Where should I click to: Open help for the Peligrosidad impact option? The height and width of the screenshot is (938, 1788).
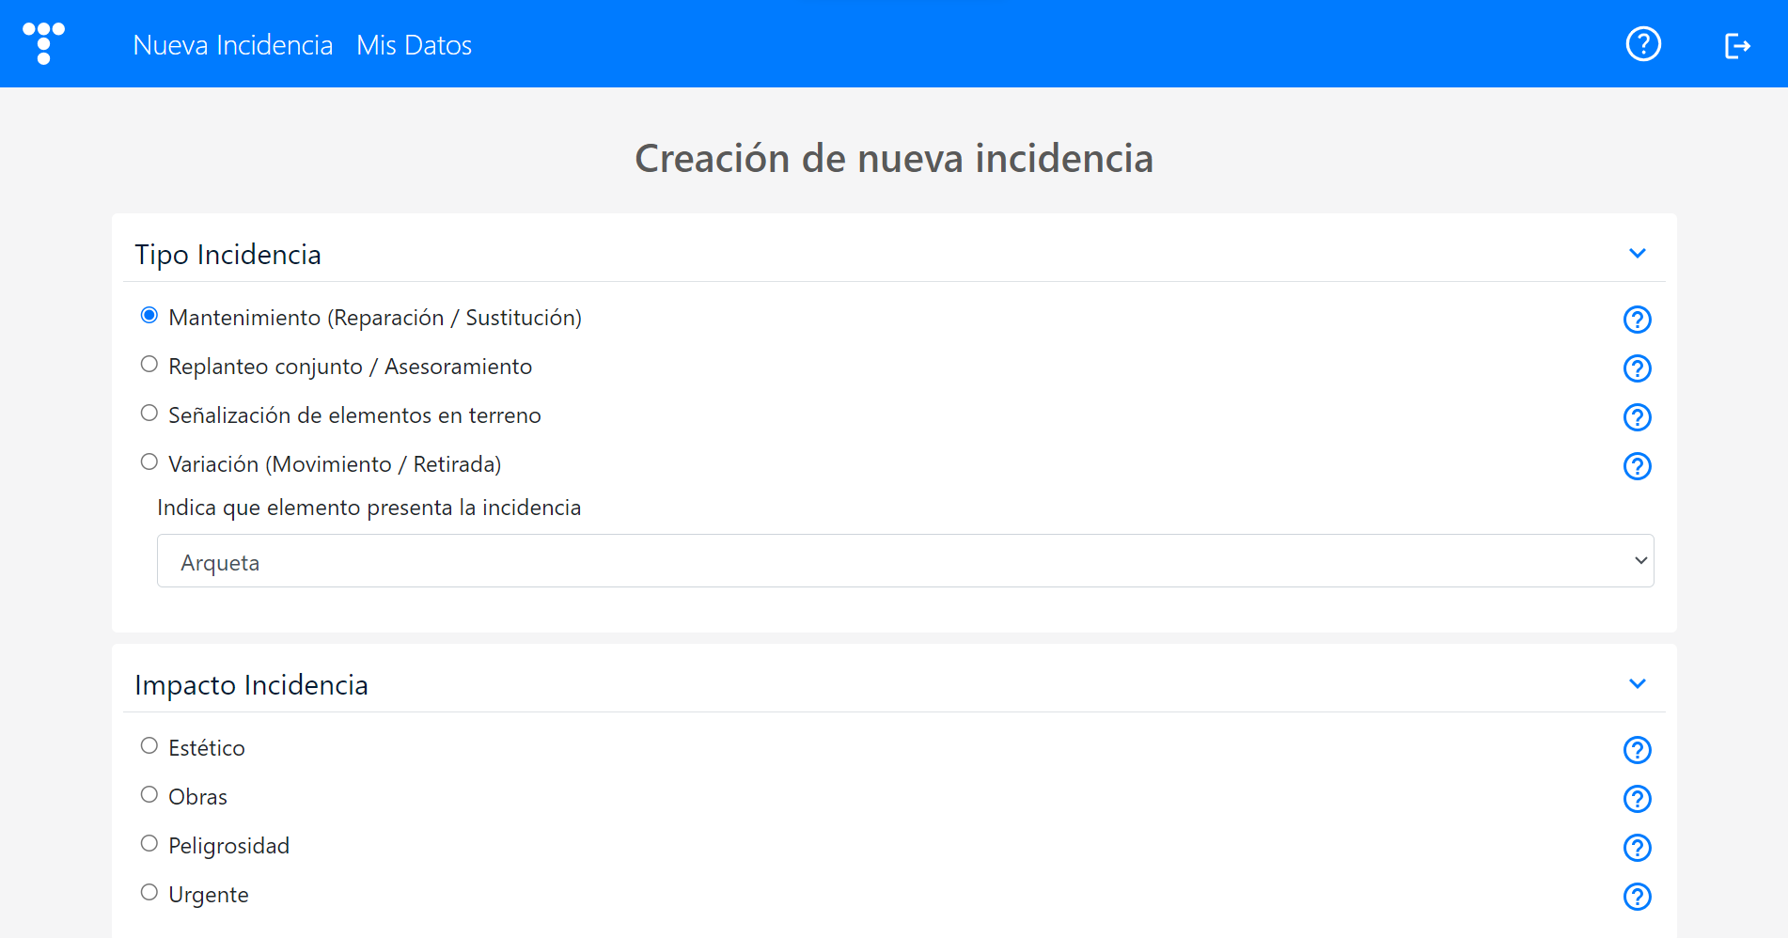point(1637,848)
